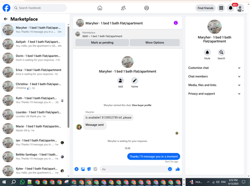Open the Ruth conversation
250x186 pixels.
pyautogui.click(x=33, y=100)
